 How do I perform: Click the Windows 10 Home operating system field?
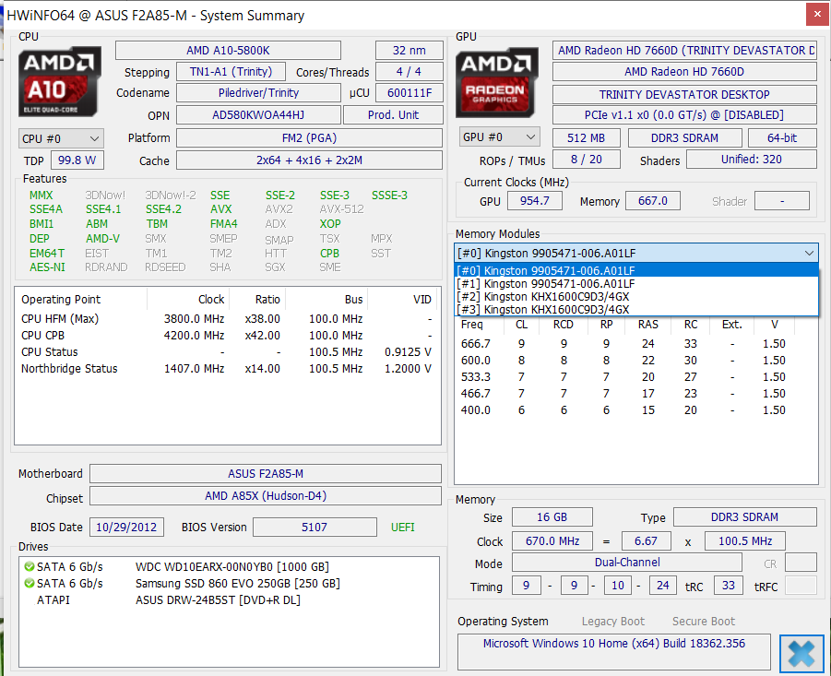tap(613, 652)
